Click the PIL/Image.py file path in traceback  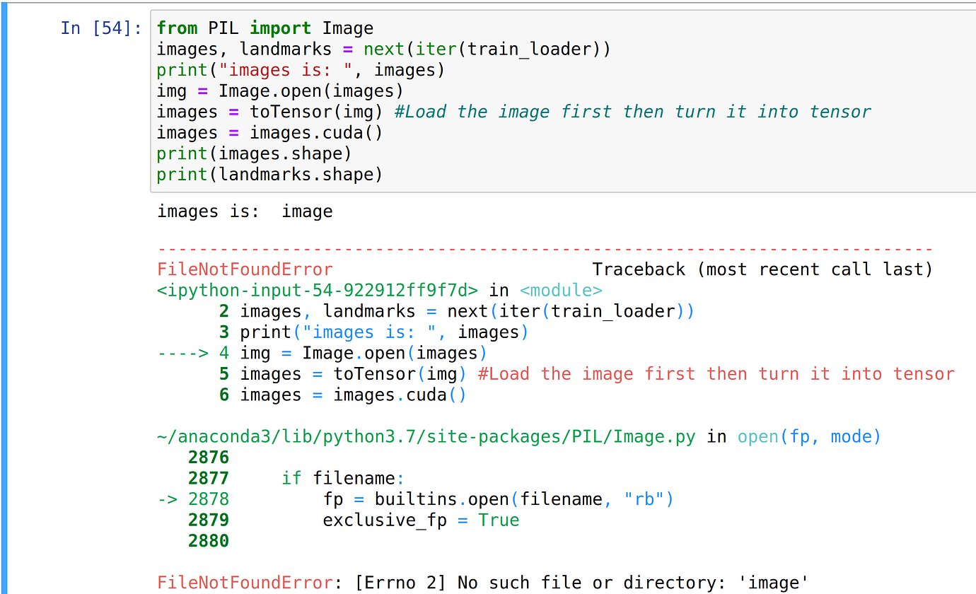pos(426,436)
